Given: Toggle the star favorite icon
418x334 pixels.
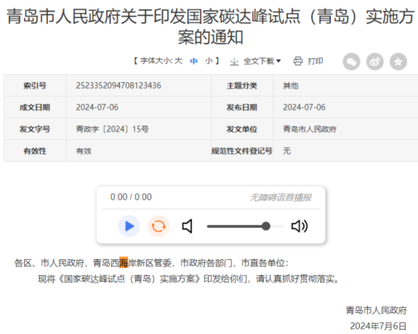Looking at the screenshot, I should pos(398,61).
